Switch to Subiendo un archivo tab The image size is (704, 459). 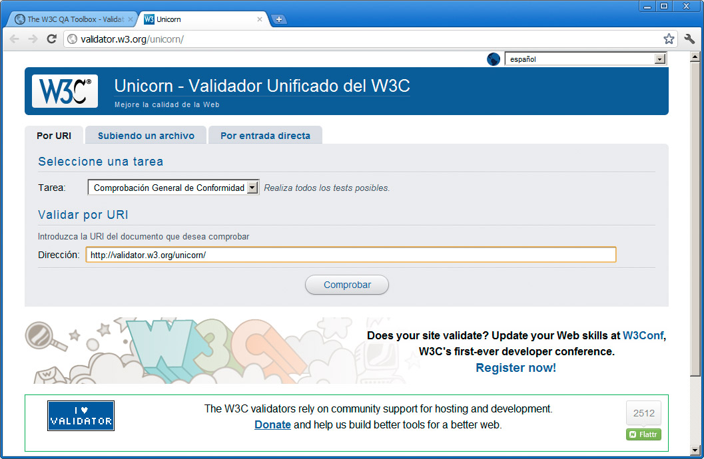click(146, 135)
